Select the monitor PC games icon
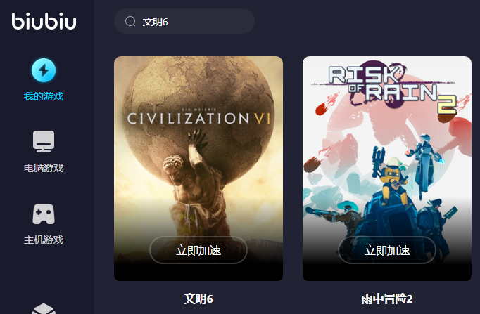Image resolution: width=480 pixels, height=314 pixels. [x=44, y=141]
